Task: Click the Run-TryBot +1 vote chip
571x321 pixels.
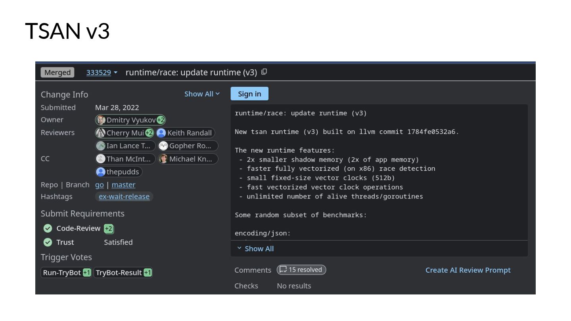Action: pyautogui.click(x=67, y=273)
